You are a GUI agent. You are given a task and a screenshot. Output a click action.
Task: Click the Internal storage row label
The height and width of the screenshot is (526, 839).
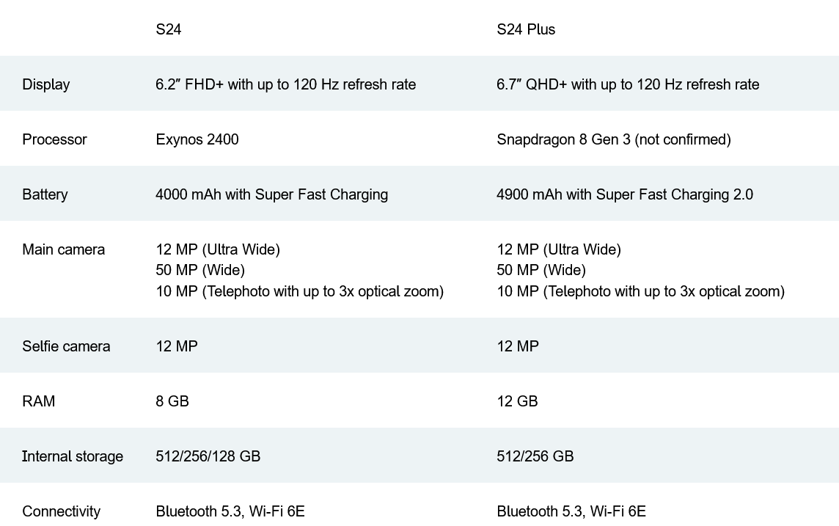73,456
